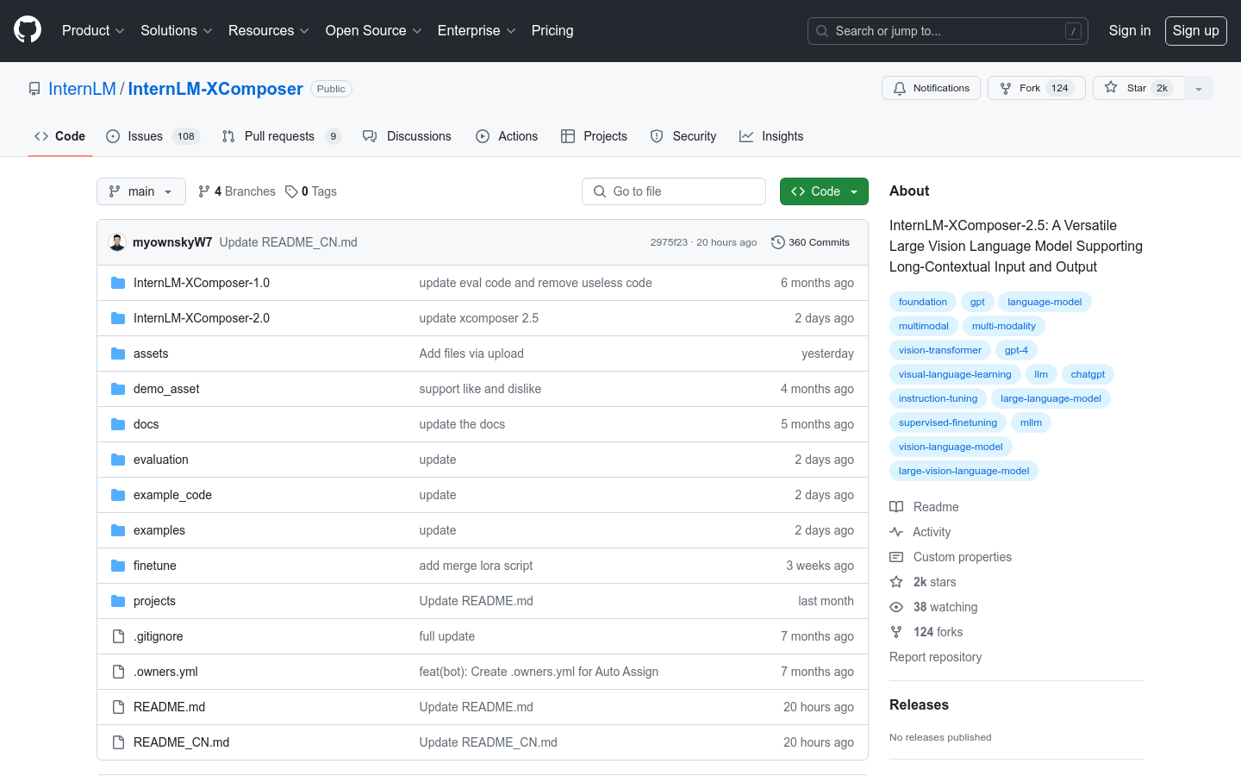The width and height of the screenshot is (1241, 776).
Task: Click the tags icon beside 0 Tags
Action: pos(291,191)
